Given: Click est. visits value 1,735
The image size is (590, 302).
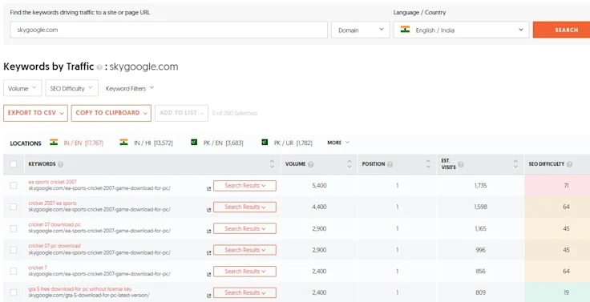Looking at the screenshot, I should [x=480, y=186].
